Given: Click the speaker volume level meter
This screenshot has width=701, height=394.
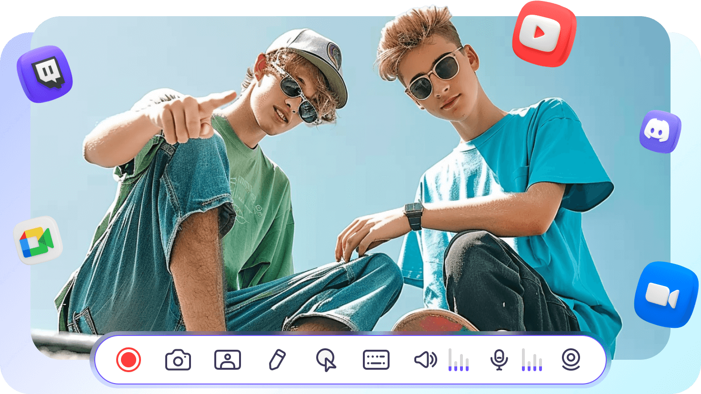Looking at the screenshot, I should pyautogui.click(x=459, y=360).
